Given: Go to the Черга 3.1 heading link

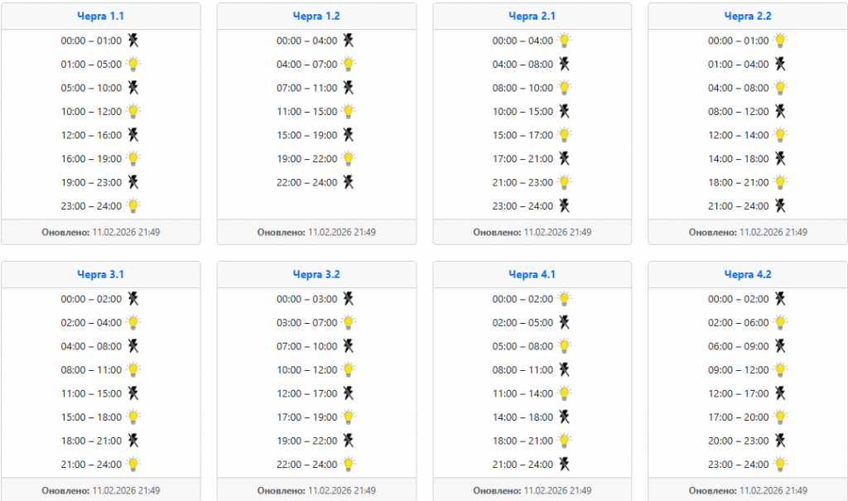Looking at the screenshot, I should (100, 274).
